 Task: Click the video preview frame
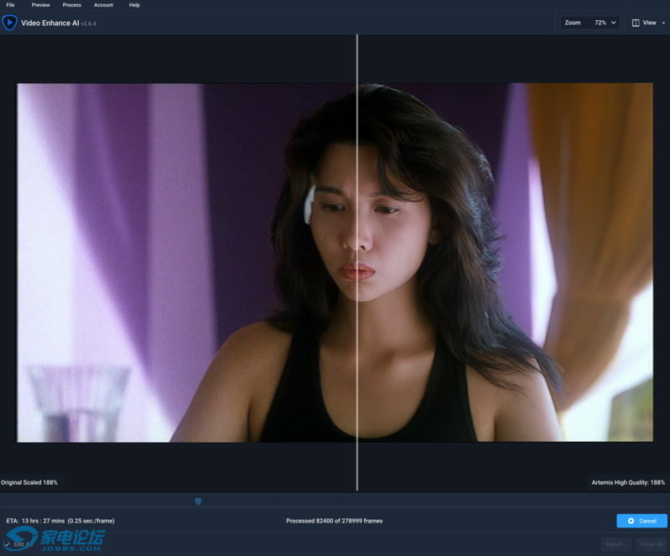pyautogui.click(x=335, y=262)
